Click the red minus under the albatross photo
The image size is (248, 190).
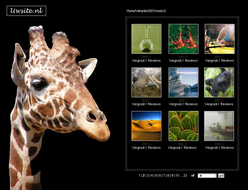[x=149, y=101]
